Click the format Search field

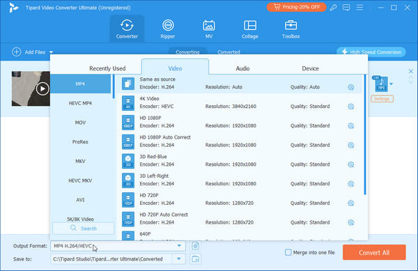[x=83, y=229]
